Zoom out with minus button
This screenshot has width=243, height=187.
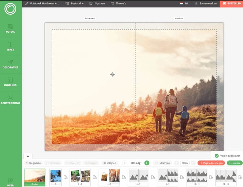[177, 163]
